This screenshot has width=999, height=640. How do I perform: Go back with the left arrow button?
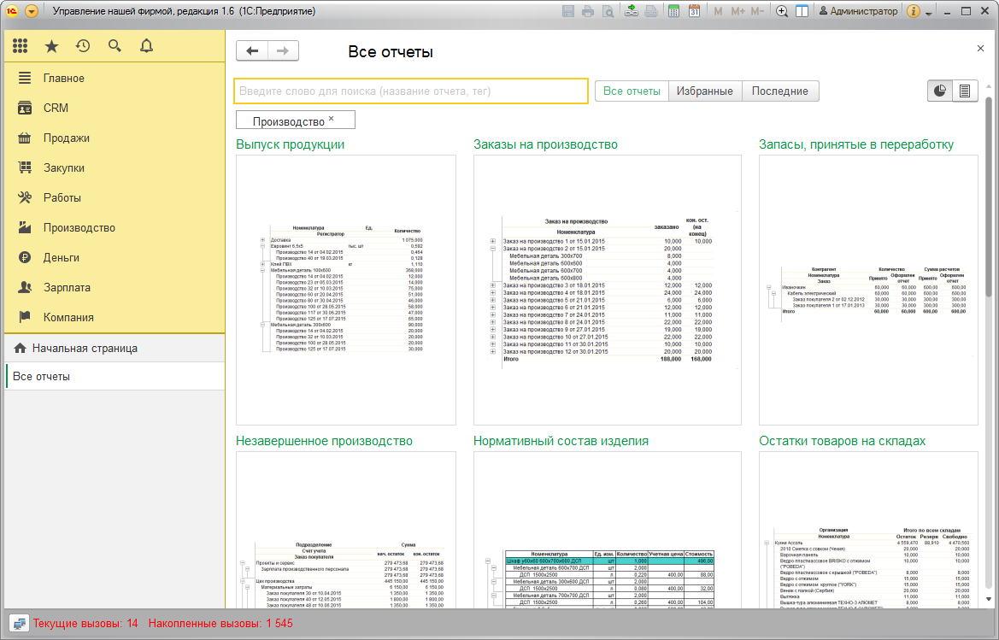coord(252,51)
